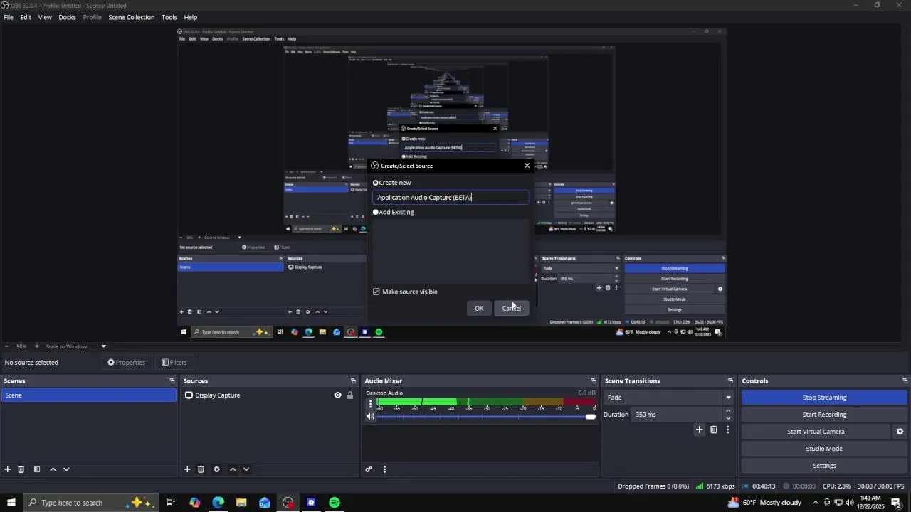Click the 350 ms duration field
The height and width of the screenshot is (512, 911).
677,415
